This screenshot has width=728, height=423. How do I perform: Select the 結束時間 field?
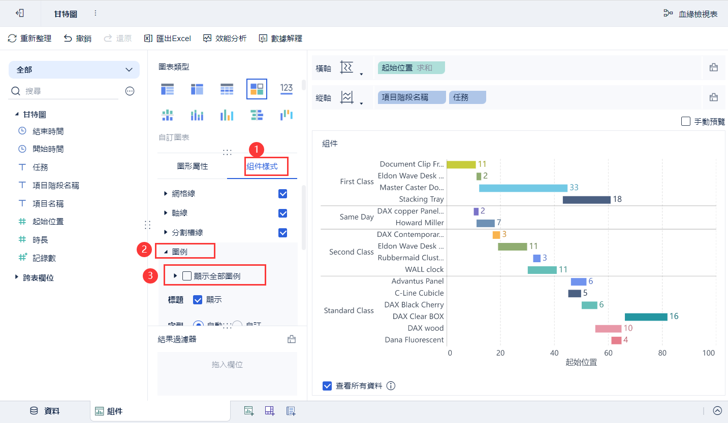(x=48, y=131)
